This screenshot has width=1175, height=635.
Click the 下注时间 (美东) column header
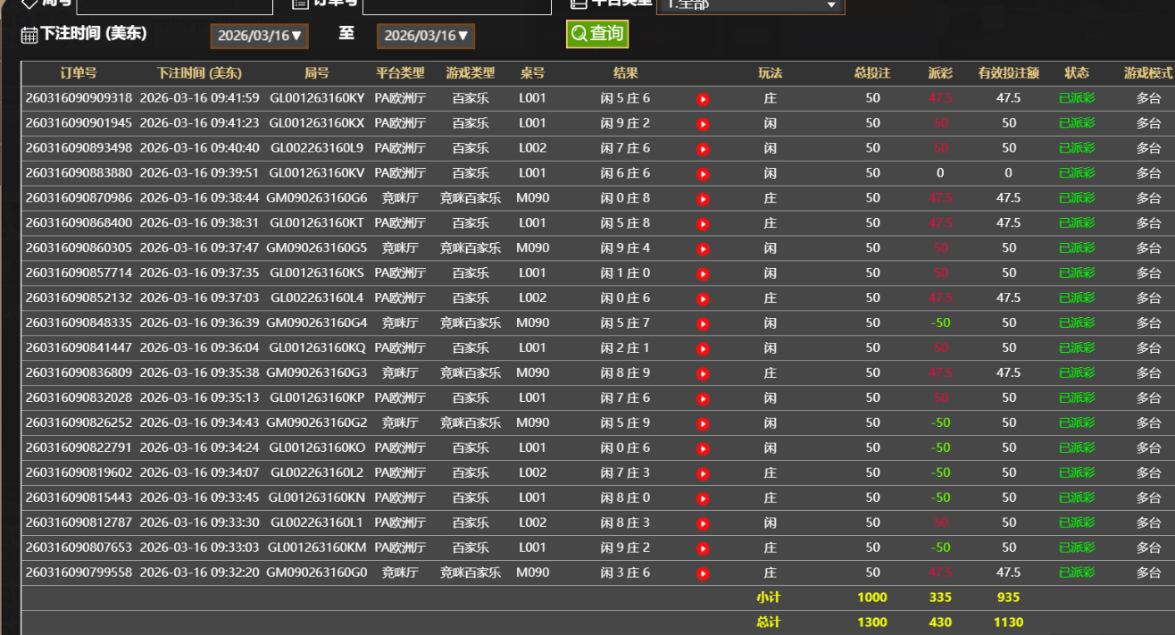[x=199, y=73]
